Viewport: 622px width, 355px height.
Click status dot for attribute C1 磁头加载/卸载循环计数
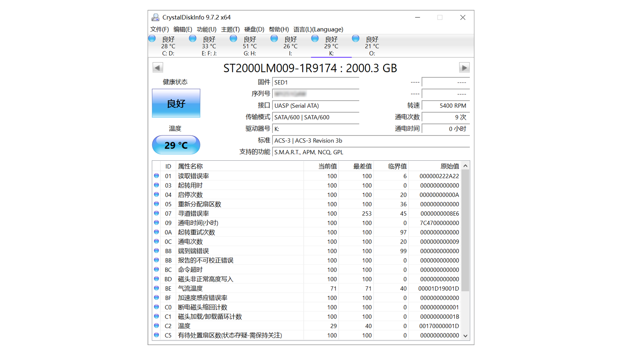point(156,316)
